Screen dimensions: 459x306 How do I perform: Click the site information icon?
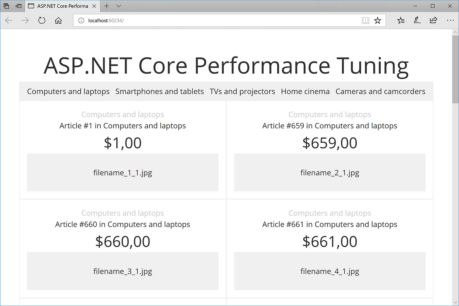[81, 21]
